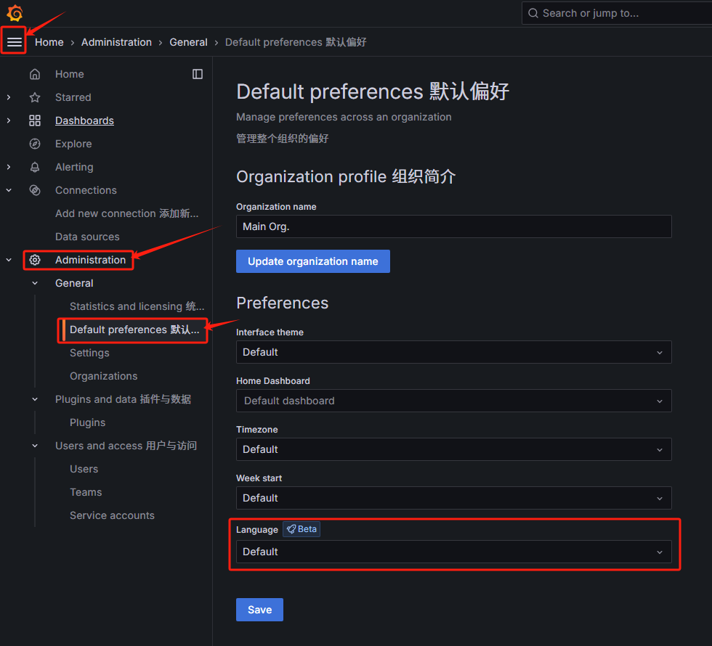Open Plugins page

[88, 422]
